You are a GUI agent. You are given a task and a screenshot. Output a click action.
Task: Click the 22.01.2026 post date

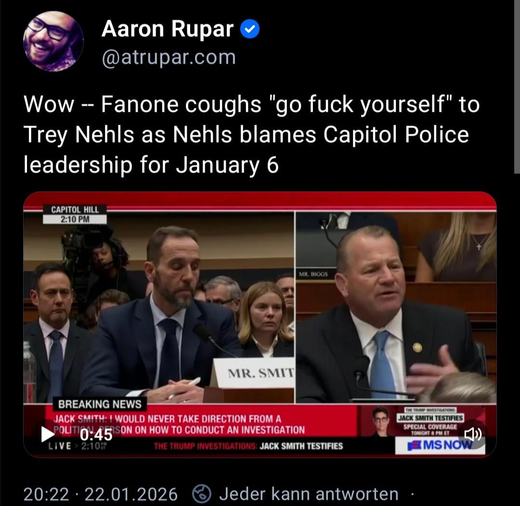click(131, 494)
